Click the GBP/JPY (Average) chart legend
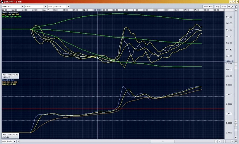The image size is (239, 144). pyautogui.click(x=11, y=12)
